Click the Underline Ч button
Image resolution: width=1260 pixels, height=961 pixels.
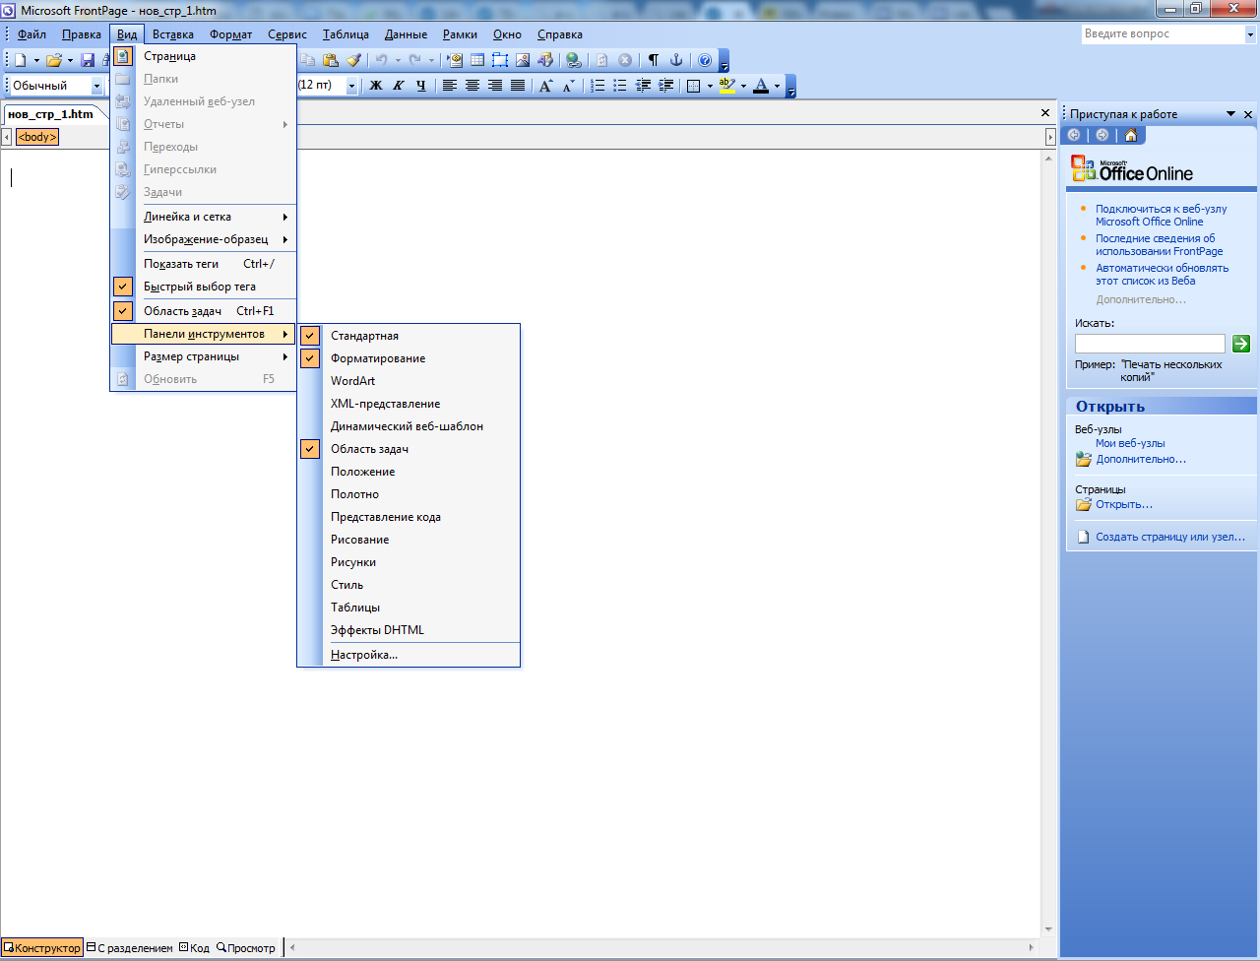click(x=421, y=86)
